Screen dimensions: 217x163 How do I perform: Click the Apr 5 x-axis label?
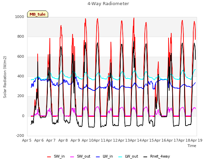tap(27, 140)
